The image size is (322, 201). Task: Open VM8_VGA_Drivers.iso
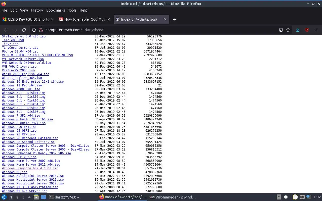click(19, 67)
